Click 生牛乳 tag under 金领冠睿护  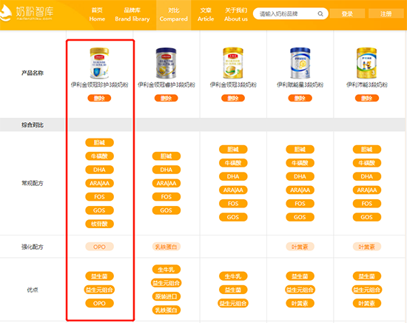coord(166,270)
